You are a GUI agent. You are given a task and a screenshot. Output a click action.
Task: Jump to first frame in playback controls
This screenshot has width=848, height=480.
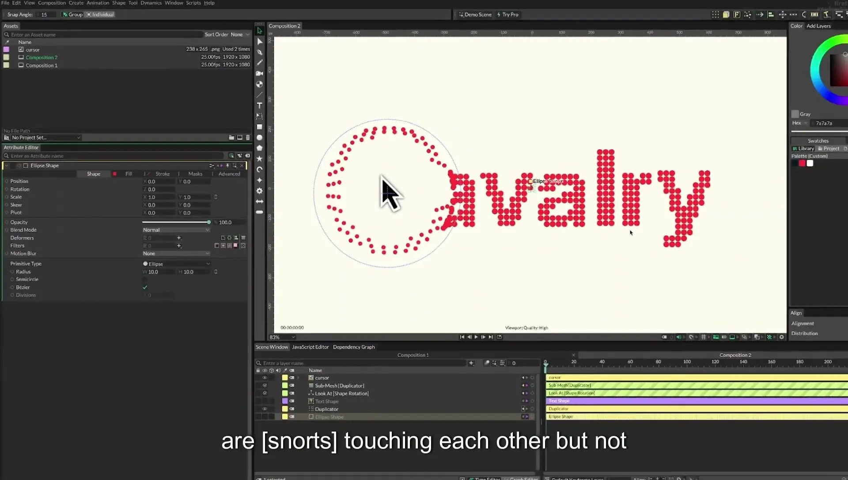(462, 337)
